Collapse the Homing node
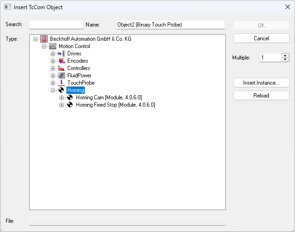 click(53, 91)
